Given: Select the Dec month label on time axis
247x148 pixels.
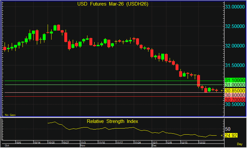Looking at the screenshot, I should (x=155, y=146).
